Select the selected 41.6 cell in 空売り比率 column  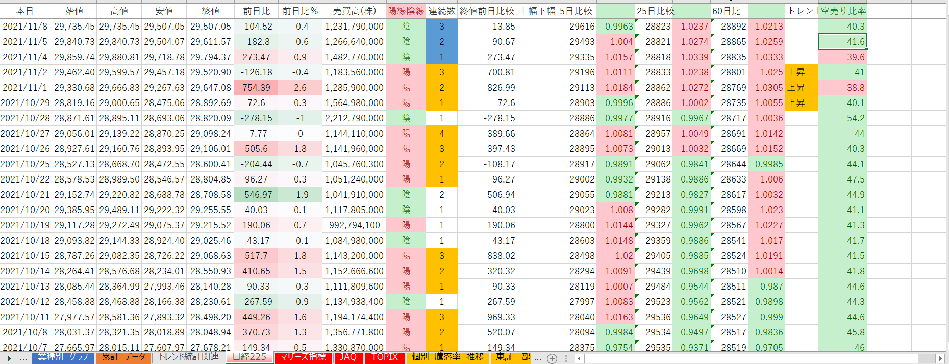coord(843,41)
